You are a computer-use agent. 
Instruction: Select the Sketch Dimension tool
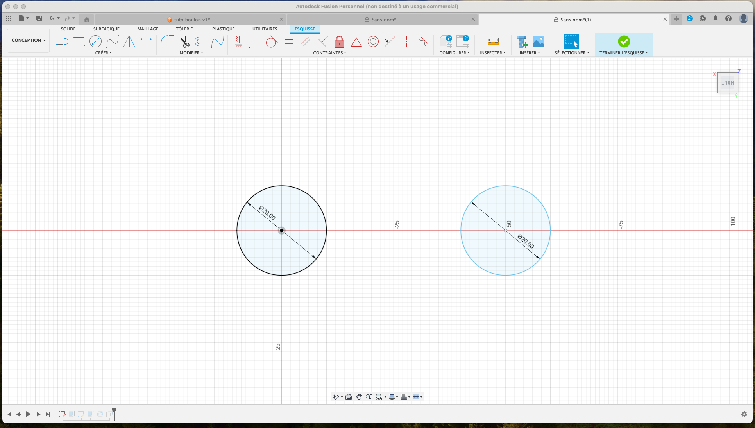[146, 41]
